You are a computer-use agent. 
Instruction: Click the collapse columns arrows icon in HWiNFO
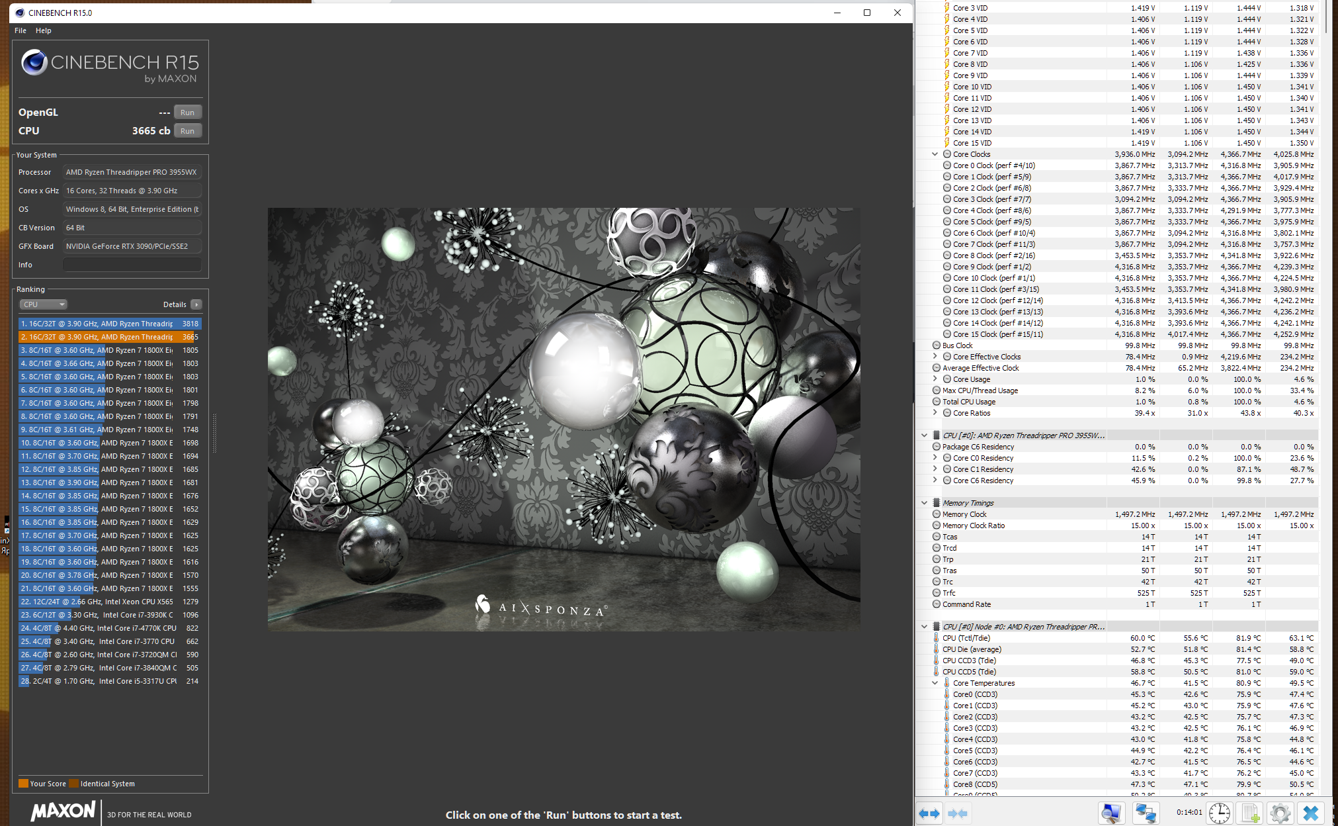pos(958,813)
